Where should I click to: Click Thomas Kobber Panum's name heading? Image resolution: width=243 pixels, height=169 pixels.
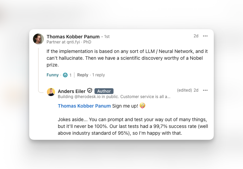click(73, 37)
